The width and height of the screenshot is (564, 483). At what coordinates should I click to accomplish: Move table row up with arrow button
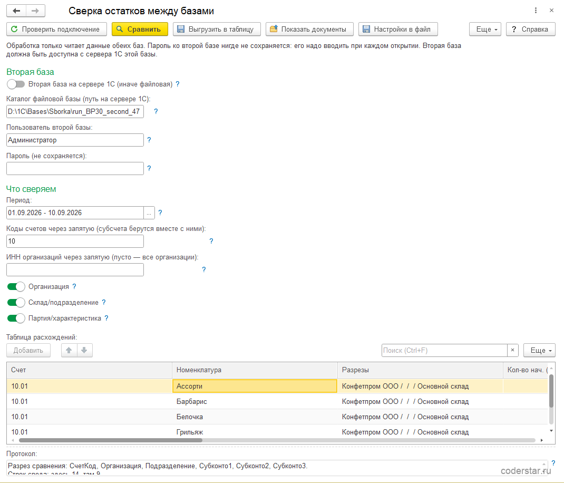click(69, 350)
